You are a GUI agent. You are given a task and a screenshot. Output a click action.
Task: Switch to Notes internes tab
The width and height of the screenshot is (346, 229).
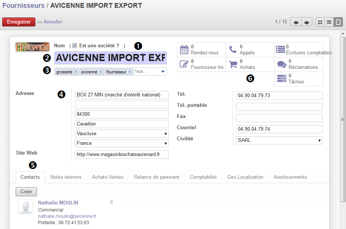coord(66,177)
